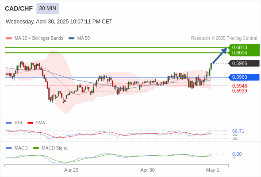Click the MA 20 + Bollinger Bands swatch
Image resolution: width=261 pixels, height=177 pixels.
(9, 38)
